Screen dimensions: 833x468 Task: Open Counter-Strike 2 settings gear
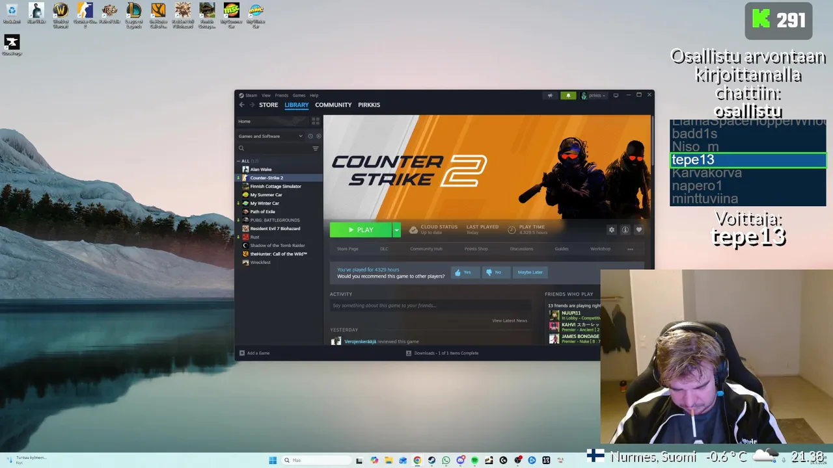pyautogui.click(x=611, y=229)
